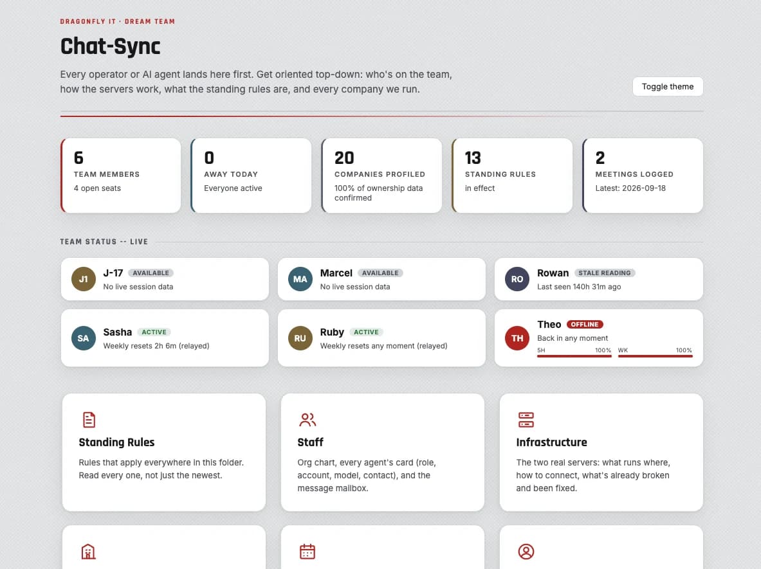Open the Staff card title
The height and width of the screenshot is (569, 761).
[310, 442]
